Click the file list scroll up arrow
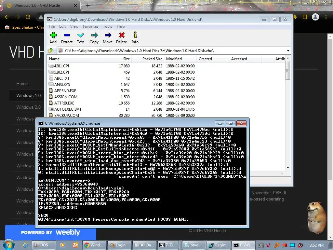This screenshot has width=333, height=250. [x=288, y=58]
